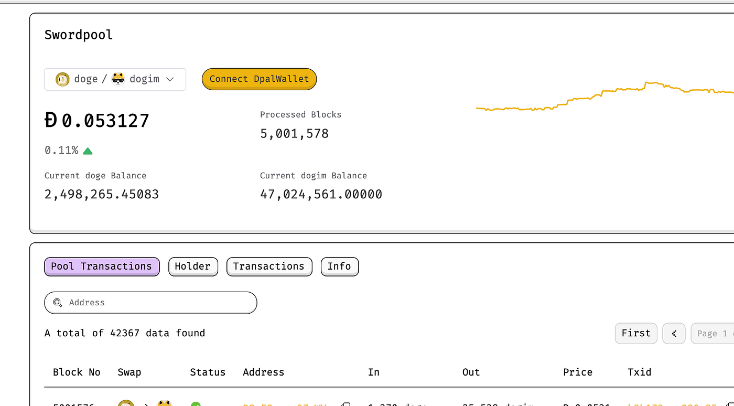Click the green up-triangle price change indicator
Screen dimensions: 734x406
88,151
